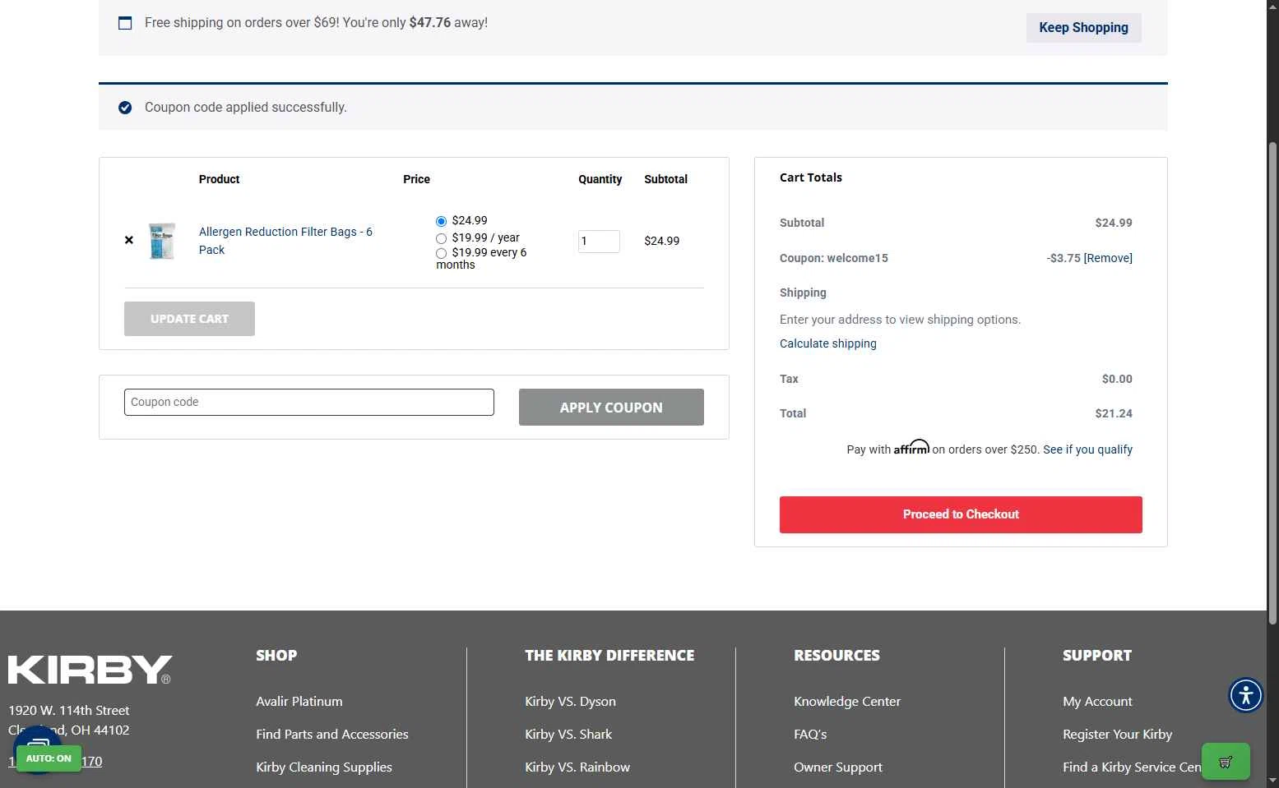Image resolution: width=1279 pixels, height=788 pixels.
Task: Open Avalir Platinum footer link
Action: click(x=299, y=702)
